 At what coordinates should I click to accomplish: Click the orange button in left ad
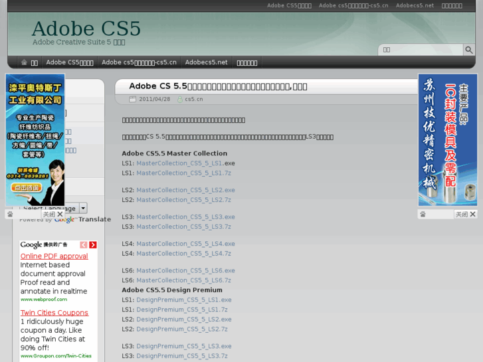point(26,187)
